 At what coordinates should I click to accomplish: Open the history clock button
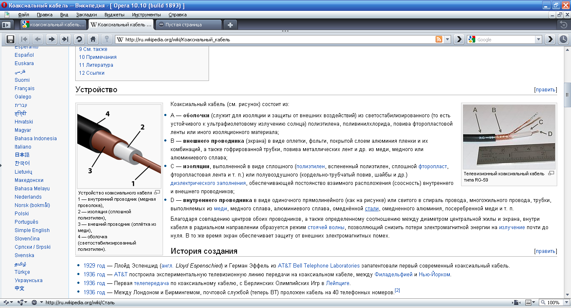pyautogui.click(x=563, y=39)
